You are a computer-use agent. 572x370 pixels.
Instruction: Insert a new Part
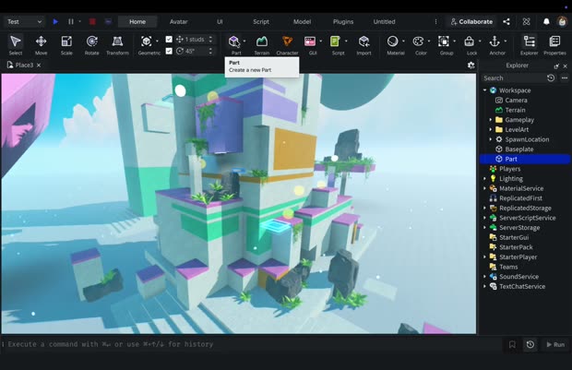(233, 42)
